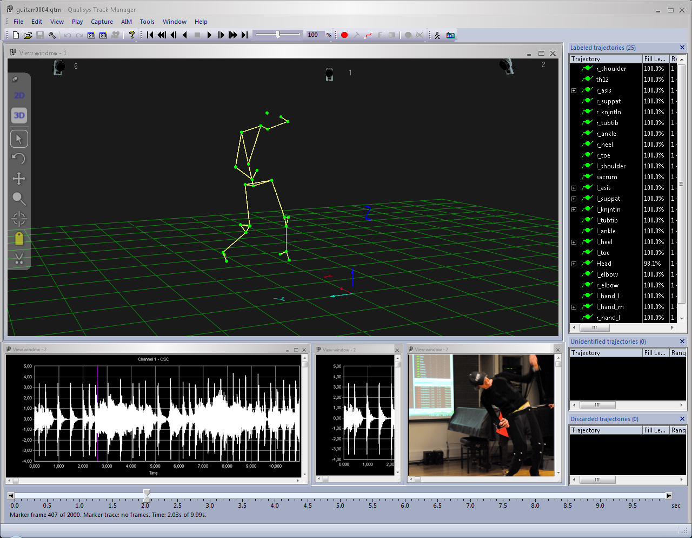This screenshot has width=692, height=538.
Task: Select the rotate view tool
Action: (19, 159)
